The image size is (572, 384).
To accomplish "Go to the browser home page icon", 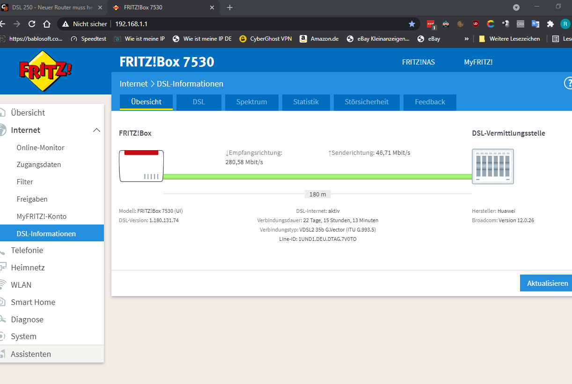I will (x=46, y=23).
